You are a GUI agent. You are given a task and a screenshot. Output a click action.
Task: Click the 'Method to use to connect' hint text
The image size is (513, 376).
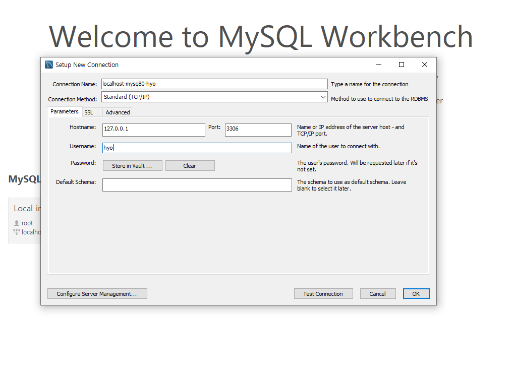point(379,99)
